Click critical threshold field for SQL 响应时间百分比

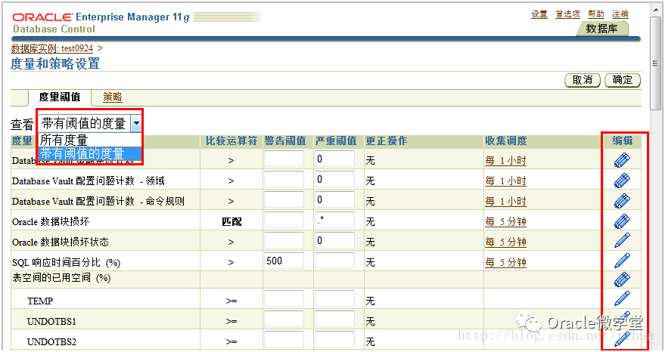334,261
